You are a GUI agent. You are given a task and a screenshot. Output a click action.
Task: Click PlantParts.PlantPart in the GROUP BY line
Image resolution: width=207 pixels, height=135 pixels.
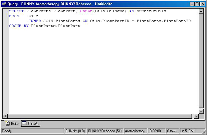click(55, 26)
